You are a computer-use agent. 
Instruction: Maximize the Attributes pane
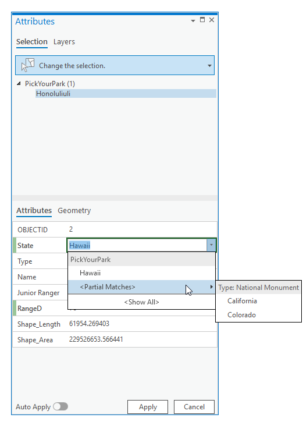point(202,20)
